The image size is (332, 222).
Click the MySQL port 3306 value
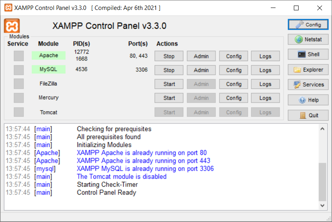[x=142, y=69]
